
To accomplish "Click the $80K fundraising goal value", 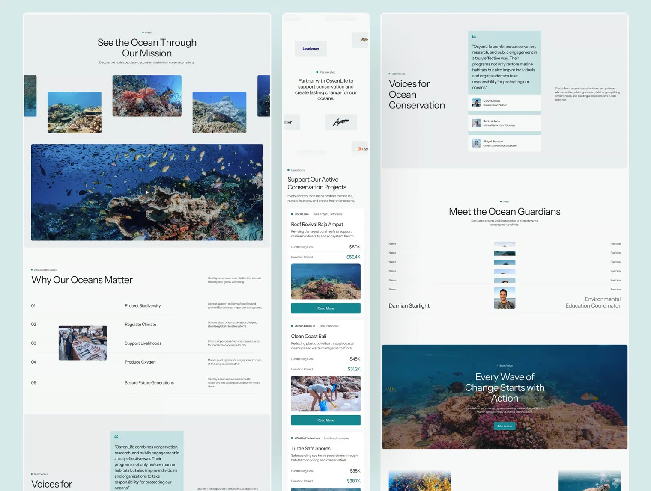I will [355, 247].
